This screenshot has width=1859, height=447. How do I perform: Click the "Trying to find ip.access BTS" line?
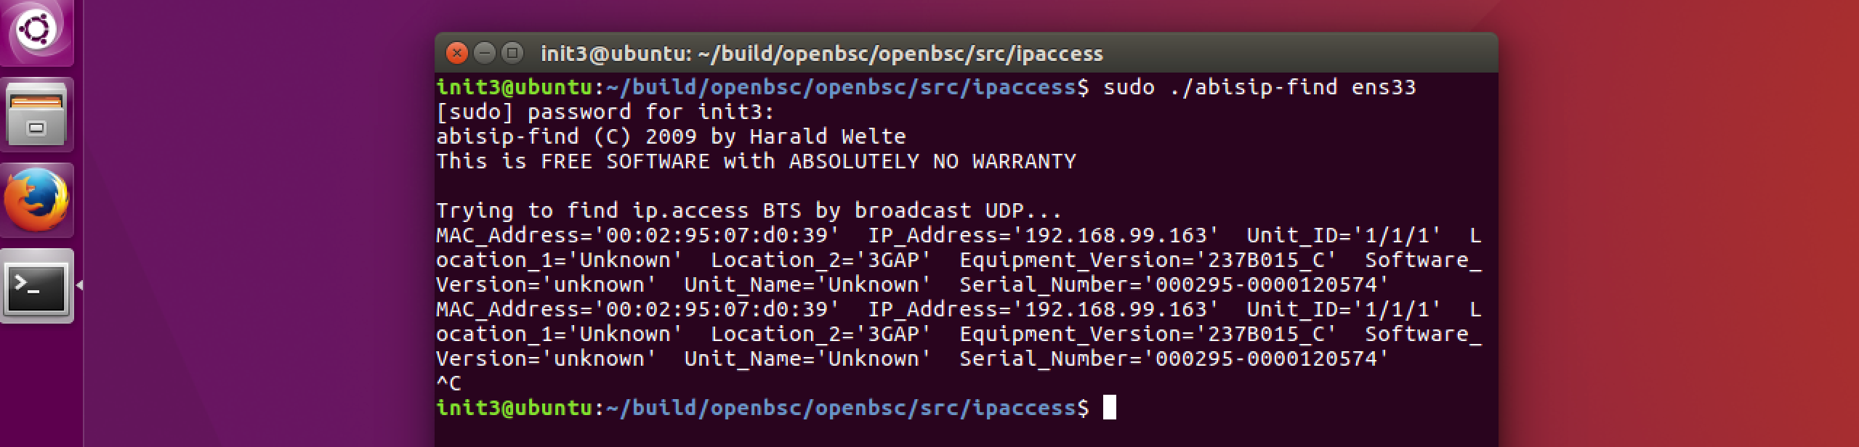pos(618,211)
